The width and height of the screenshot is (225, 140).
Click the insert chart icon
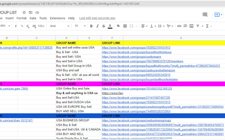point(192,26)
